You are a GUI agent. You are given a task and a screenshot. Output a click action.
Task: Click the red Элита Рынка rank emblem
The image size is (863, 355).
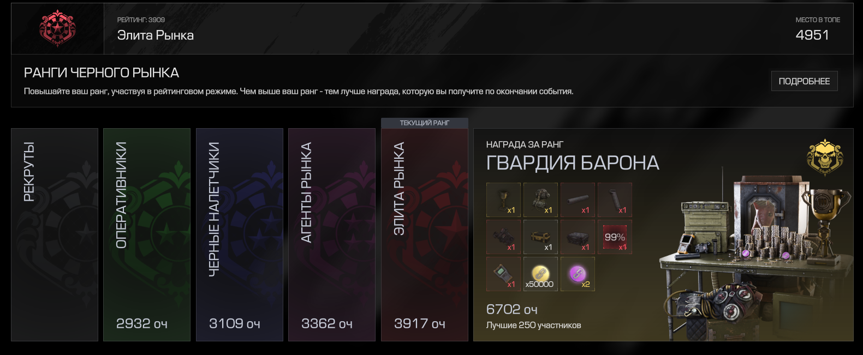57,28
